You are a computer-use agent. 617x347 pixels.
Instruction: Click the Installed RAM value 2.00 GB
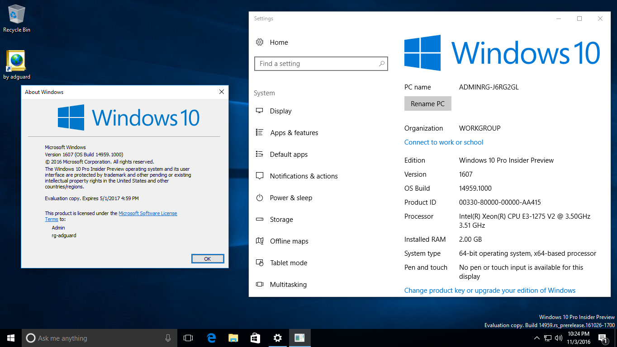(x=470, y=239)
